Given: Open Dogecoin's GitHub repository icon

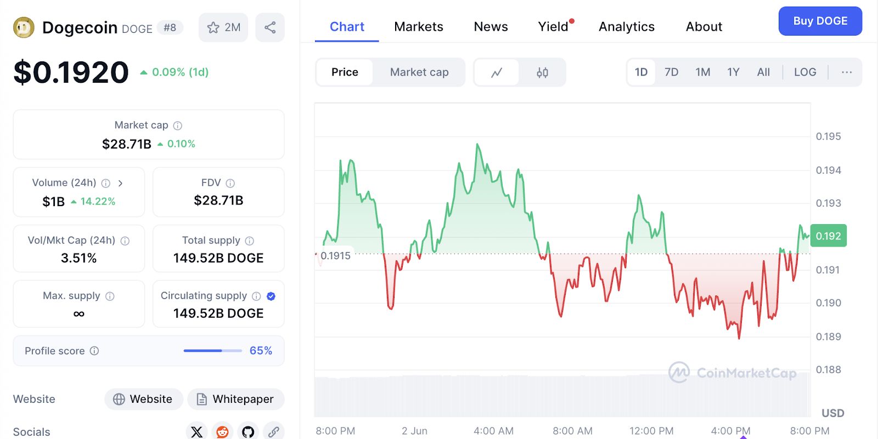Looking at the screenshot, I should (x=248, y=431).
